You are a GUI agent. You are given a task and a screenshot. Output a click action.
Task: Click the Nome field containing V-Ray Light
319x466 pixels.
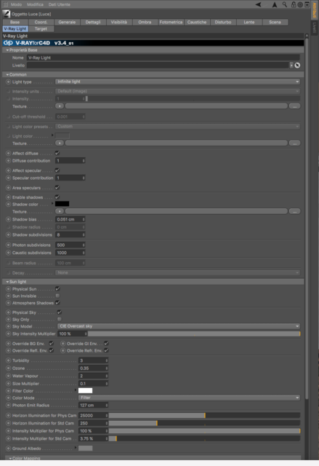[163, 58]
